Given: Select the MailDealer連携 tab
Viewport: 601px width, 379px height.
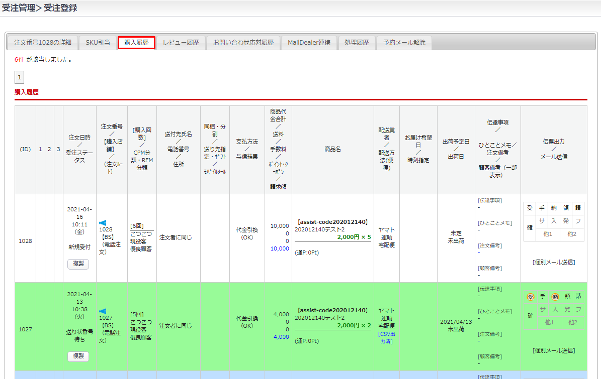Looking at the screenshot, I should click(x=309, y=43).
